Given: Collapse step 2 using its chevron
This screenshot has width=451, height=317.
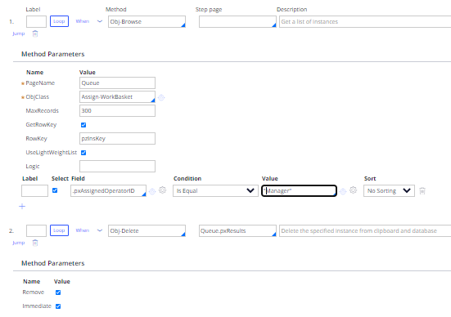Looking at the screenshot, I should point(100,230).
